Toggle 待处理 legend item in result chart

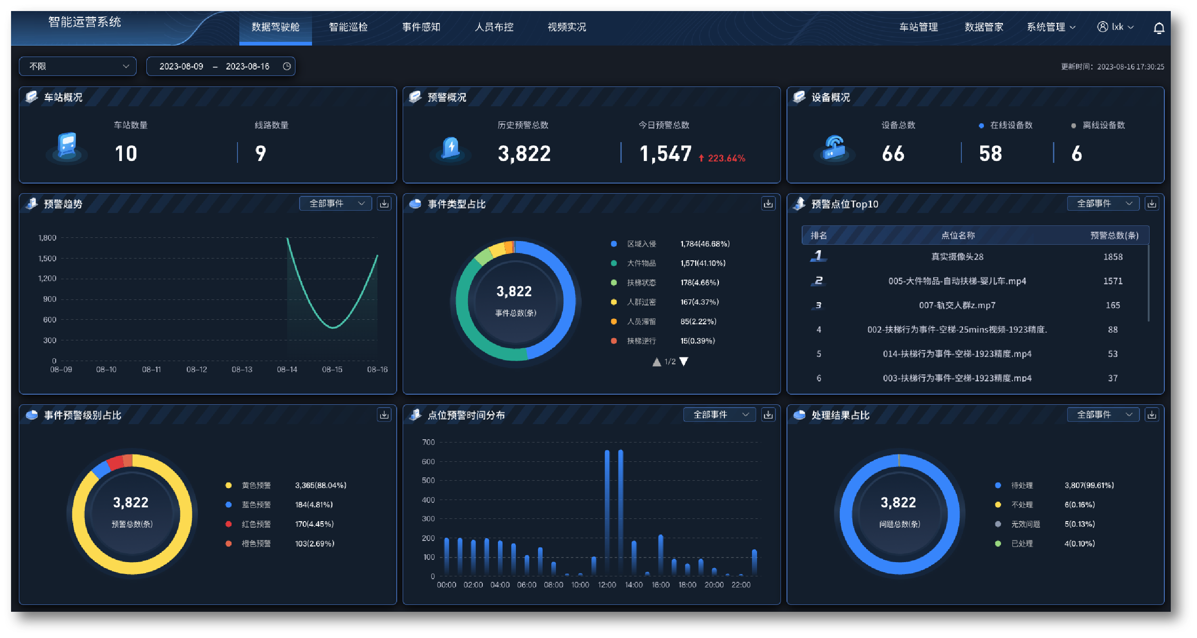pos(1021,485)
